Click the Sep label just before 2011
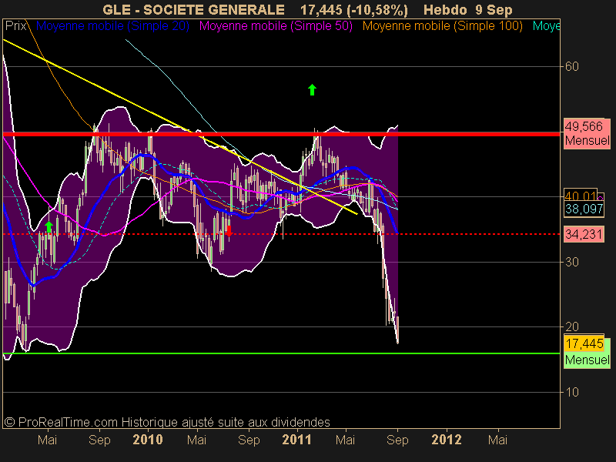The width and height of the screenshot is (616, 462). 249,440
